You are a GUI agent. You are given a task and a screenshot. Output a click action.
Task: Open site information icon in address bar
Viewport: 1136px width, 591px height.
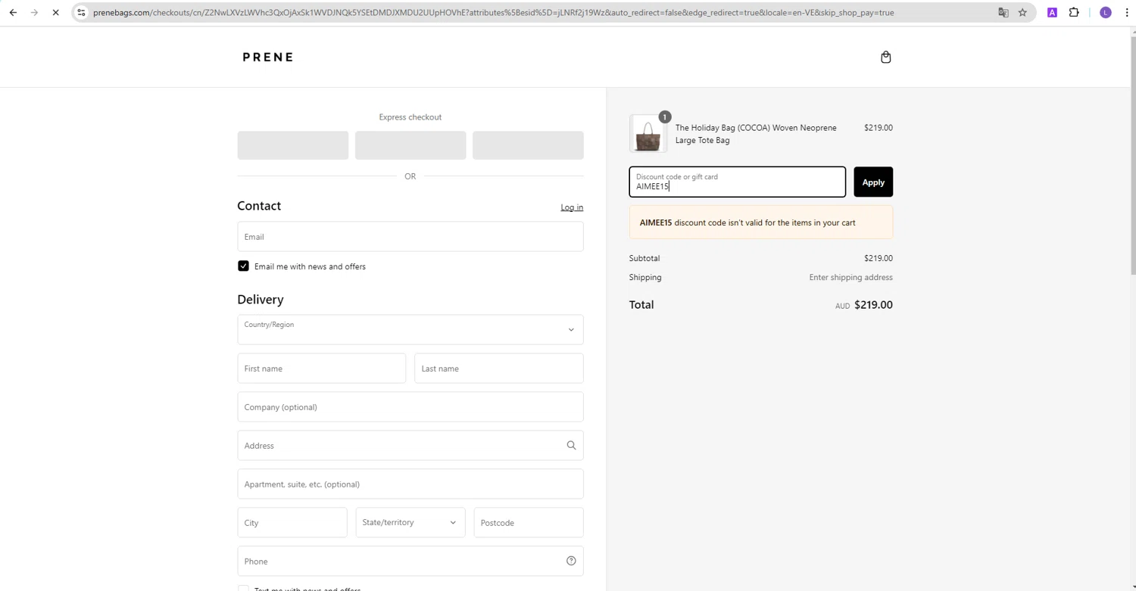pyautogui.click(x=82, y=13)
